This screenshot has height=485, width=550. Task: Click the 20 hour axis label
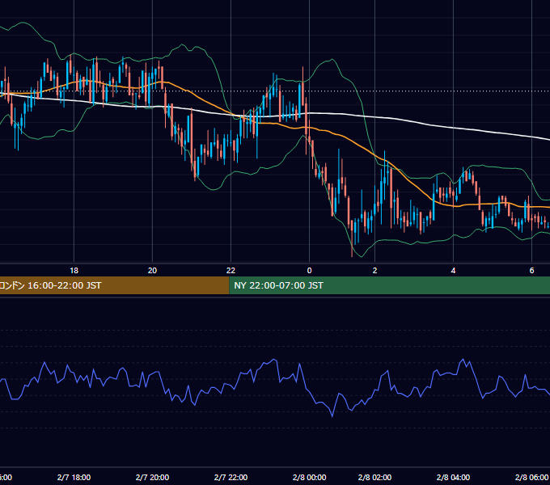[x=152, y=271]
